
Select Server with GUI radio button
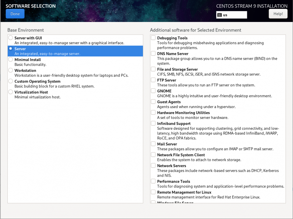11,38
